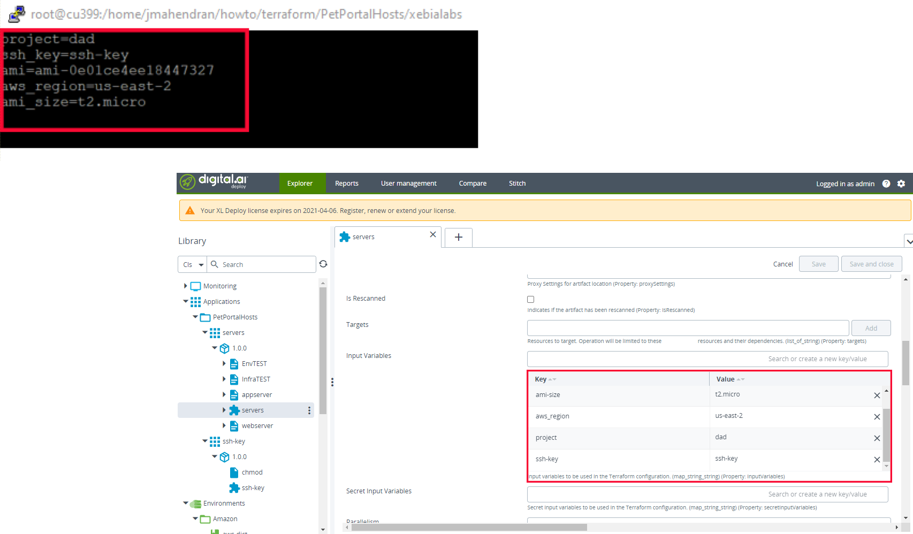This screenshot has width=913, height=534.
Task: Click Save and close
Action: coord(872,264)
